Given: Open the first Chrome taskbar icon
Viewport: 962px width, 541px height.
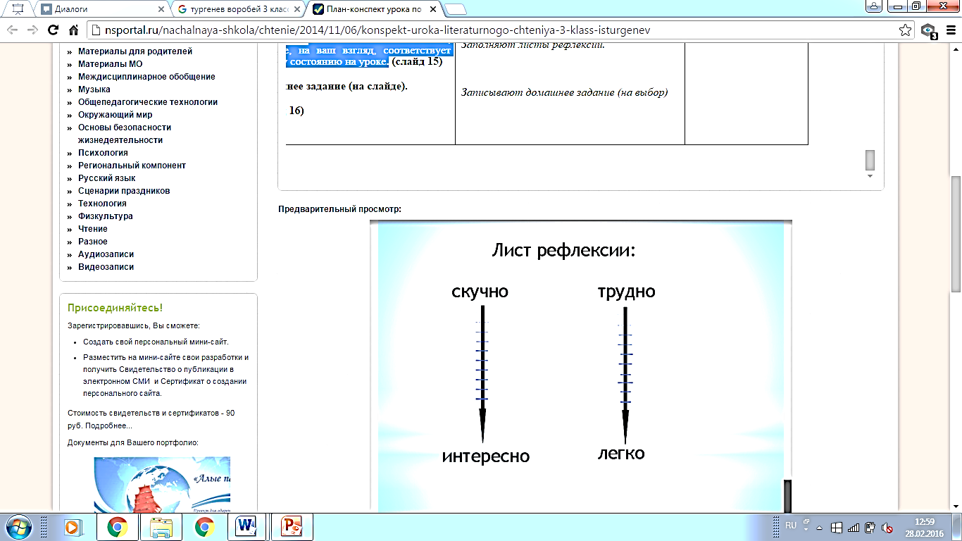Looking at the screenshot, I should click(x=117, y=527).
